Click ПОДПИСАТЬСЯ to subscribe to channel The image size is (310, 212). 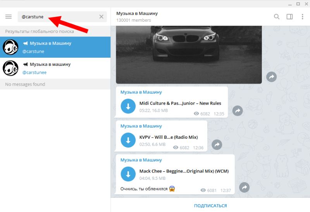coord(210,206)
